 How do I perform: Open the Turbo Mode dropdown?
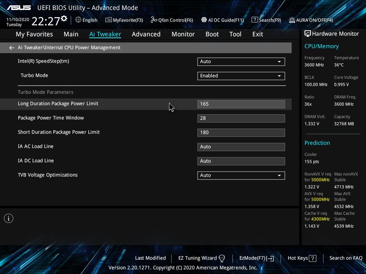(x=241, y=76)
